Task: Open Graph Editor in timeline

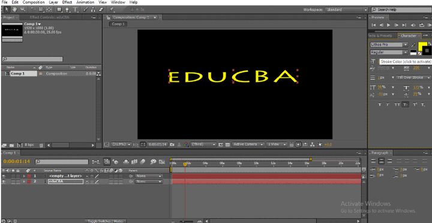Action: (x=162, y=162)
